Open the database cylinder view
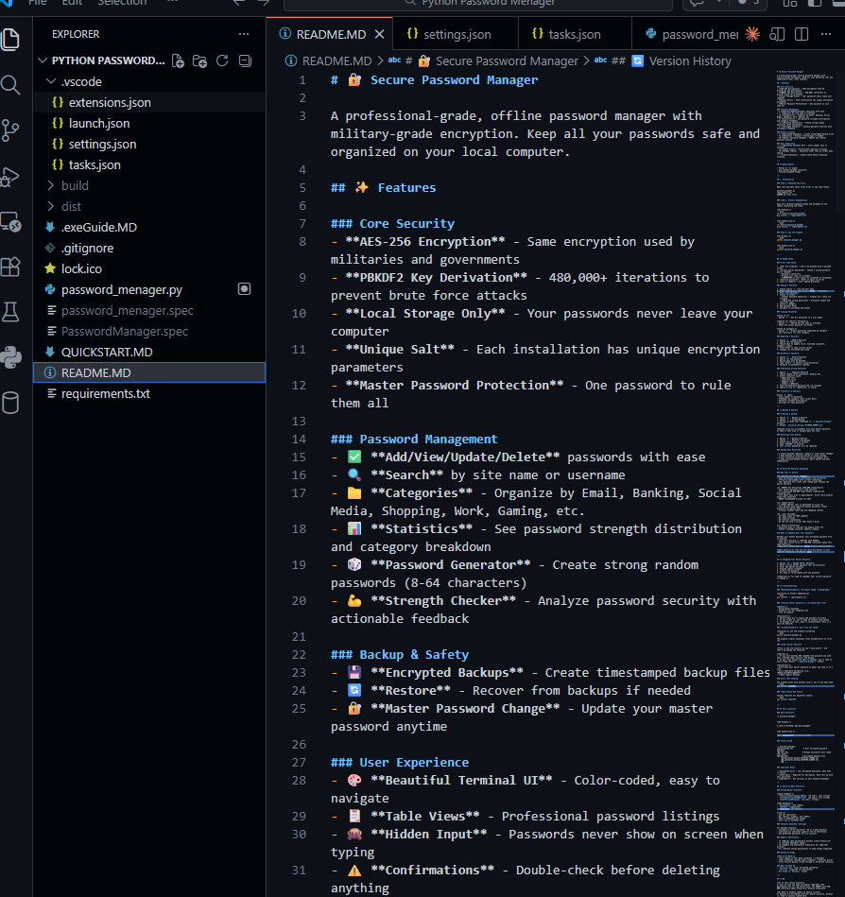 [10, 403]
